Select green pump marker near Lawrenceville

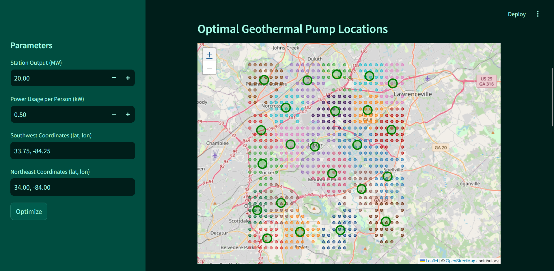(x=393, y=83)
